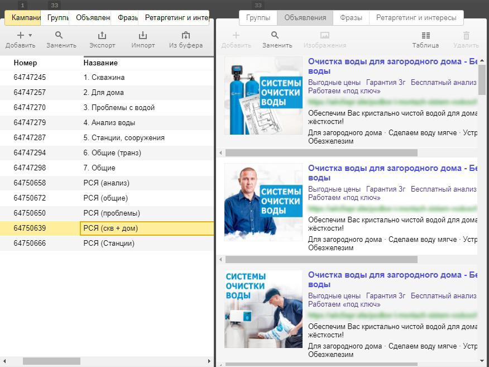Screen dimensions: 489x367
Task: Select campaign 4. Анализ воды
Action: (x=107, y=123)
